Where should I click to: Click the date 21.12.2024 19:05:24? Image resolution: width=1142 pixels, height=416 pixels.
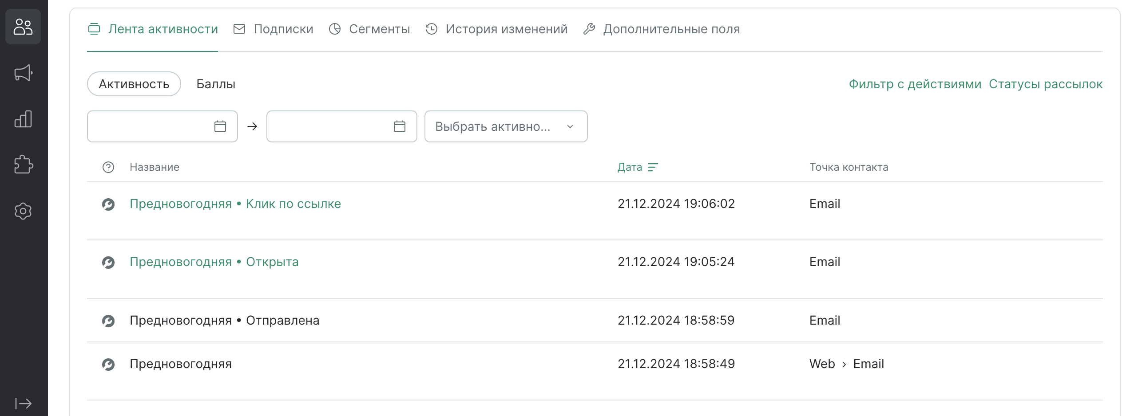(x=676, y=262)
